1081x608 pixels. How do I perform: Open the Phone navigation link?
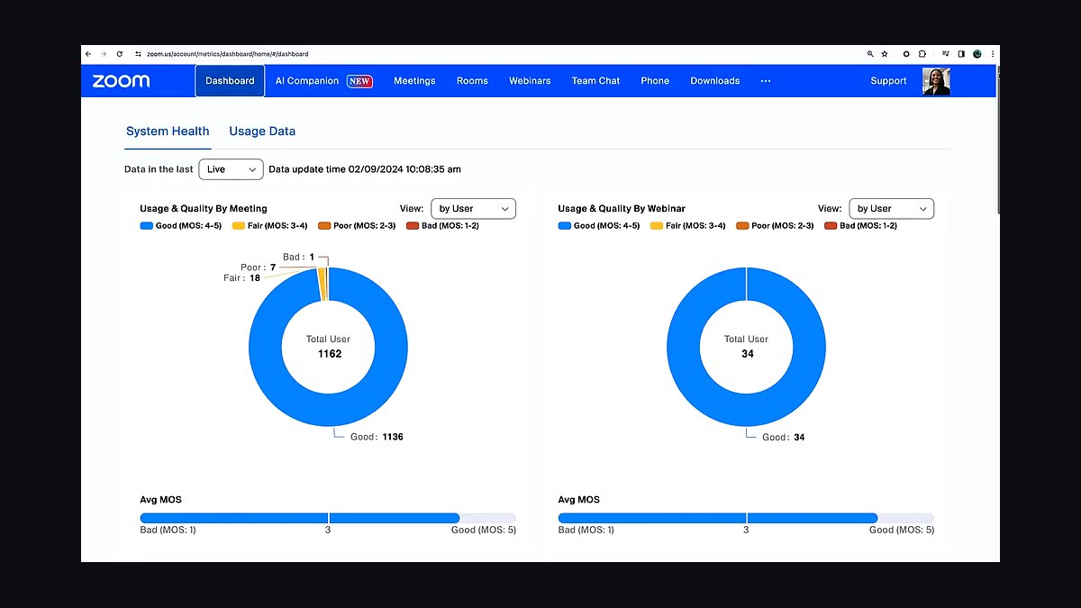tap(655, 81)
